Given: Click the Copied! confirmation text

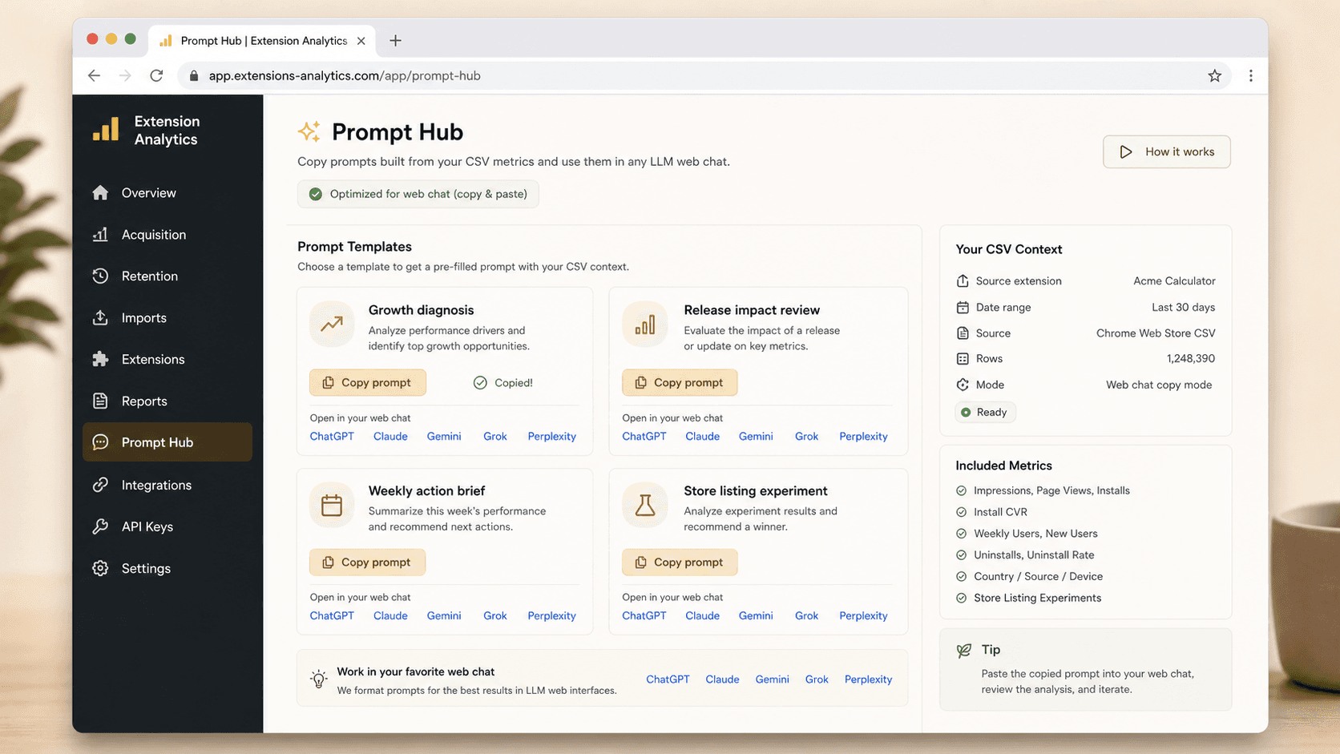Looking at the screenshot, I should 514,383.
